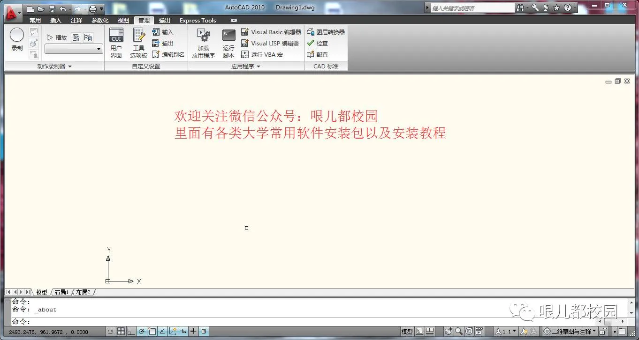
Task: Open 编辑别名 alias editor
Action: point(168,54)
